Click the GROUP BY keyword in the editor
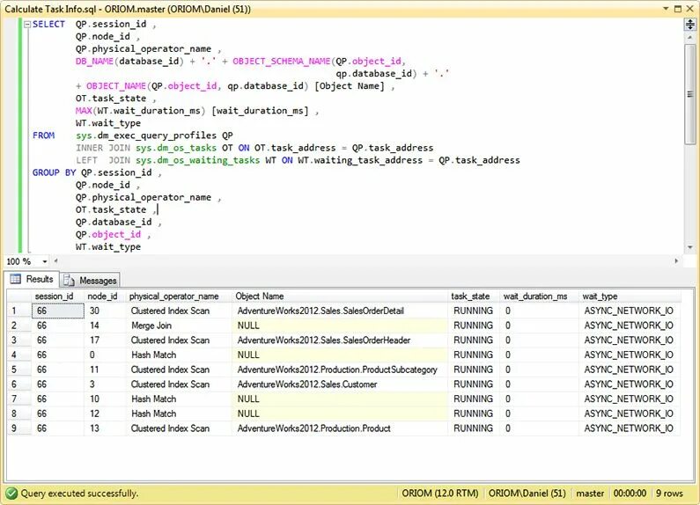The width and height of the screenshot is (700, 505). tap(54, 172)
